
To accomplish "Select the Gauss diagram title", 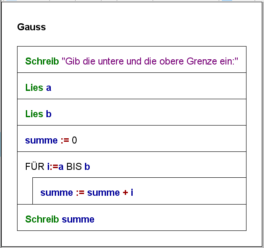I will pyautogui.click(x=32, y=27).
